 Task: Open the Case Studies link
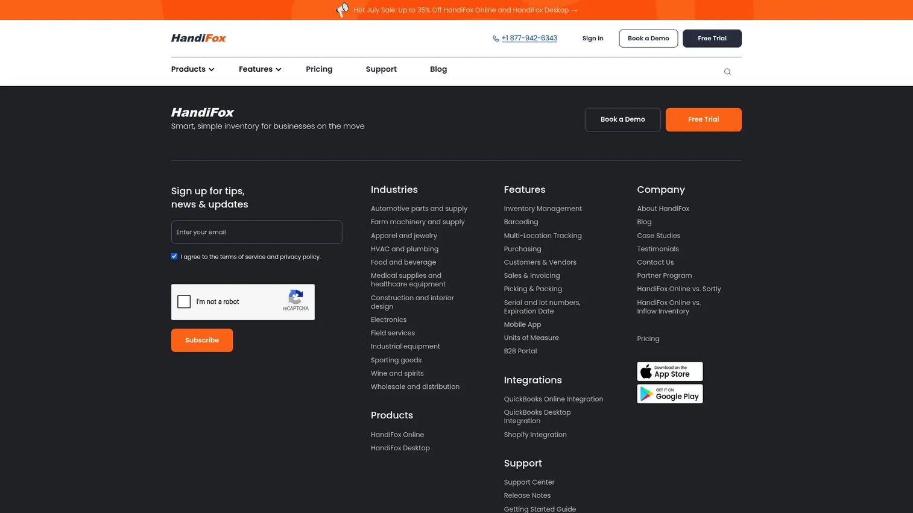(659, 236)
